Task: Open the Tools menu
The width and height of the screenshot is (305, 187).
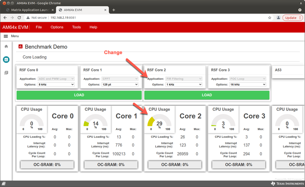Action: click(77, 27)
